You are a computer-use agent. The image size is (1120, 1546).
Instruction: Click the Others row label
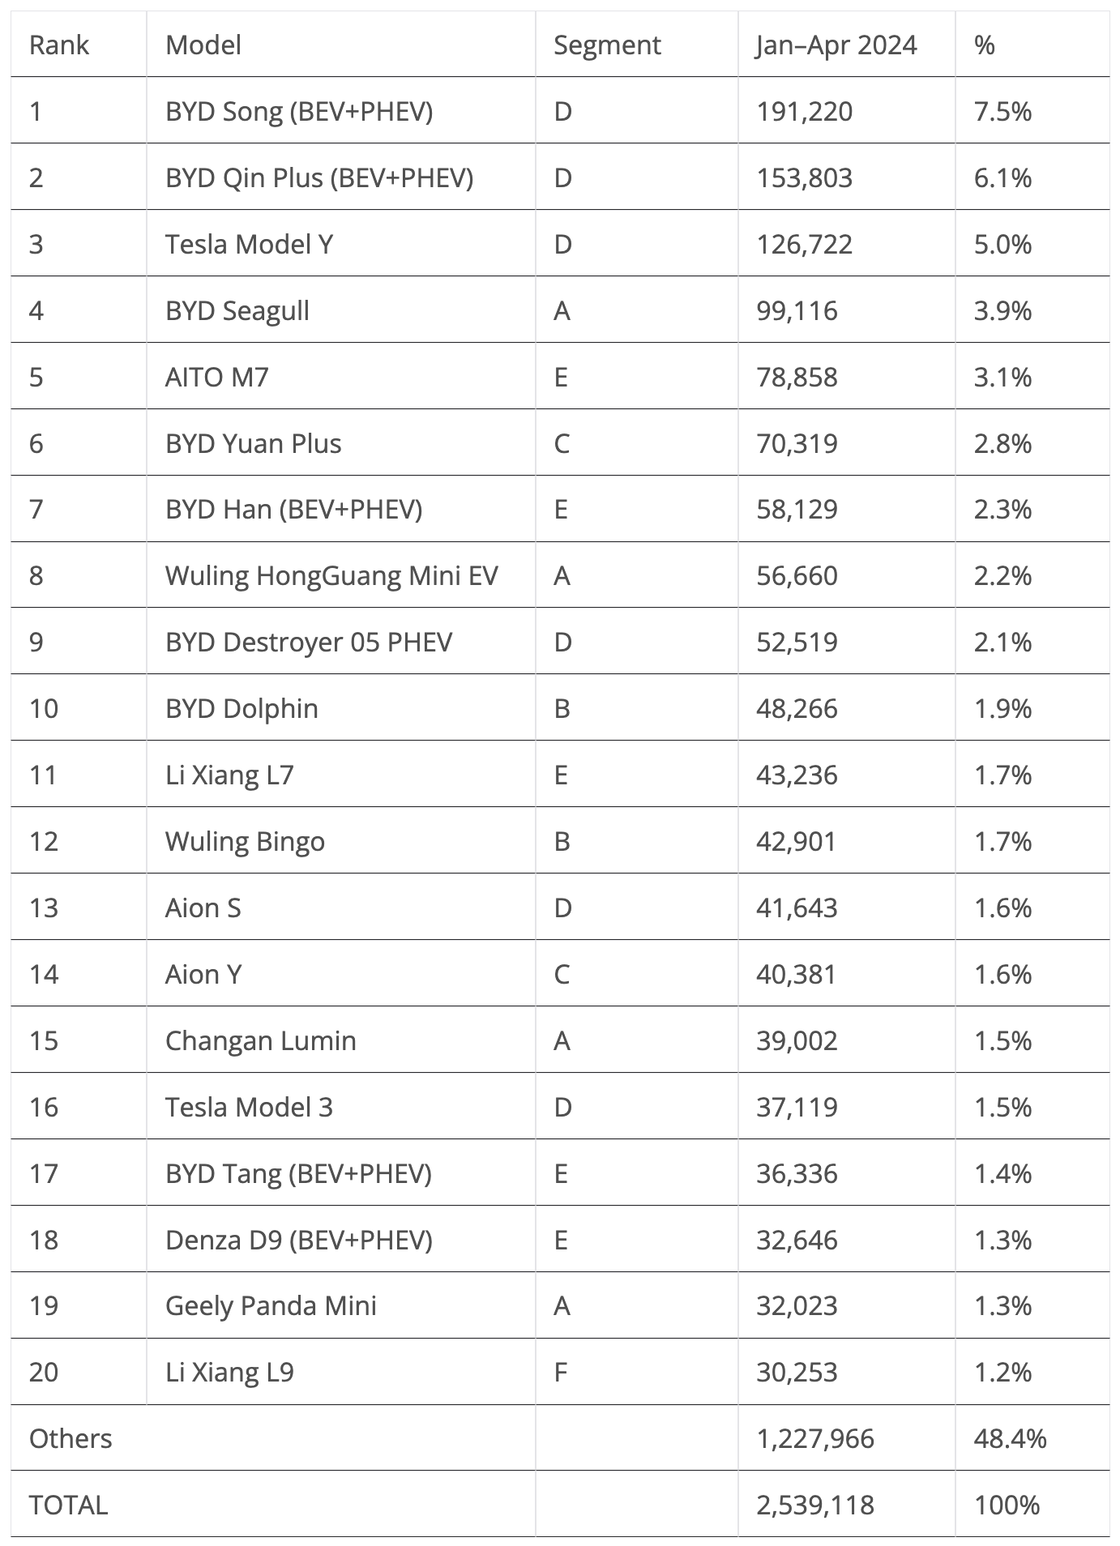point(71,1438)
